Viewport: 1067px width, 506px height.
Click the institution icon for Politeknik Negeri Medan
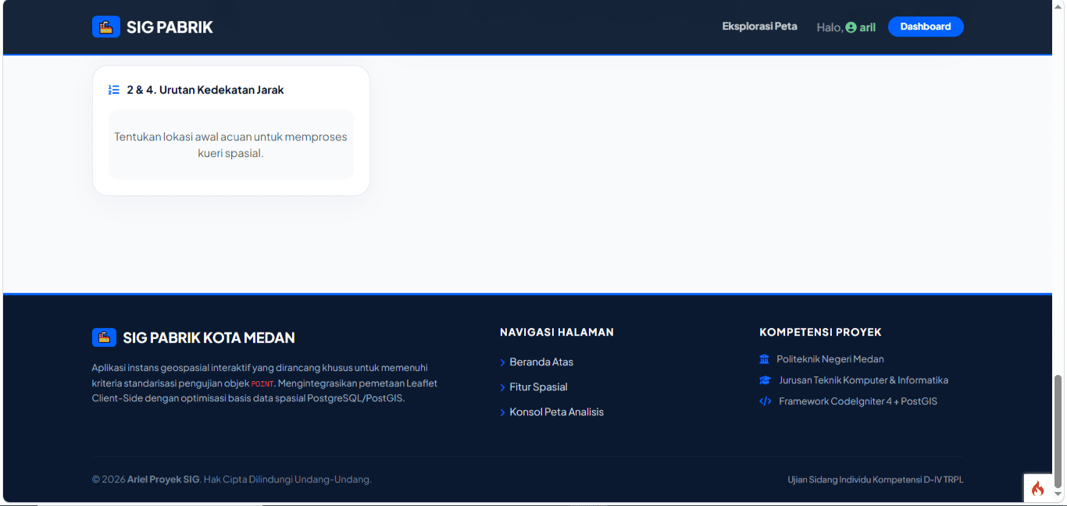[765, 359]
